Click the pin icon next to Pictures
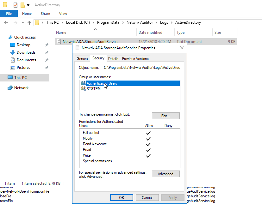Screen dimensions: 262x204 click(x=47, y=68)
